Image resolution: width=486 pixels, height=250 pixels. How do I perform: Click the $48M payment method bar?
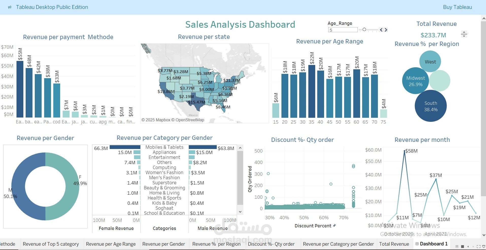click(29, 93)
